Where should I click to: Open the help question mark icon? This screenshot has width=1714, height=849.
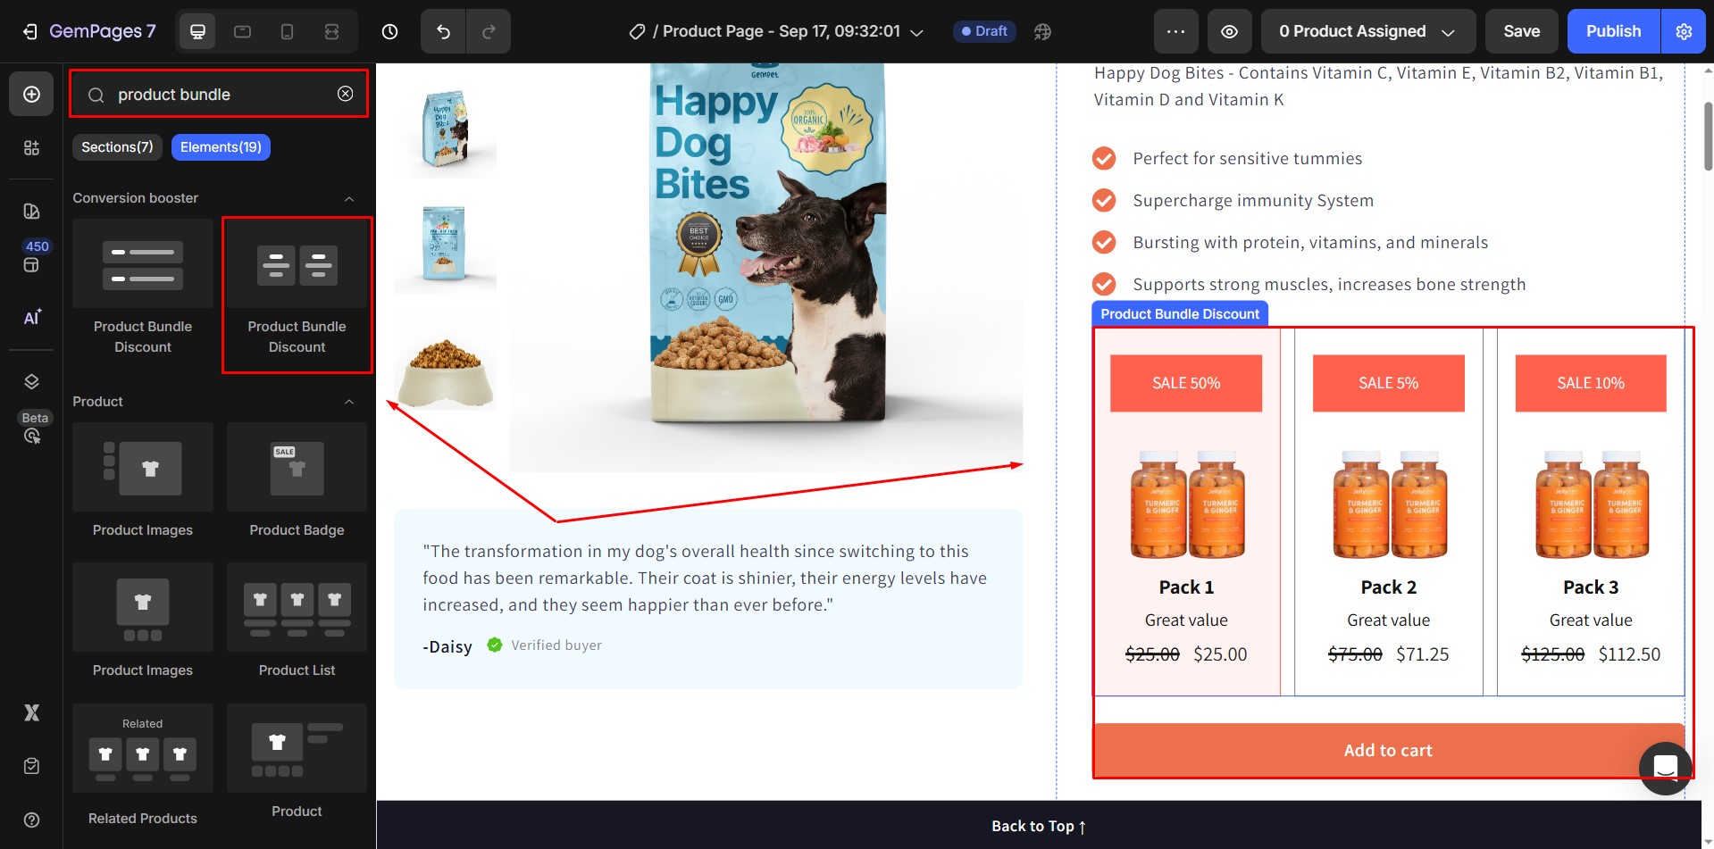(31, 820)
